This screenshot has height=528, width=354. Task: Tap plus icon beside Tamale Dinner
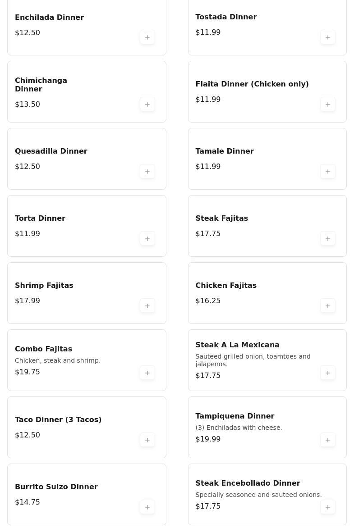[x=328, y=172]
